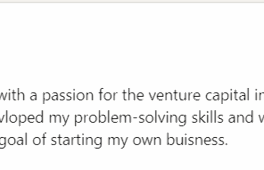Click the word "for" after passion
The image size is (264, 170).
[x=108, y=94]
